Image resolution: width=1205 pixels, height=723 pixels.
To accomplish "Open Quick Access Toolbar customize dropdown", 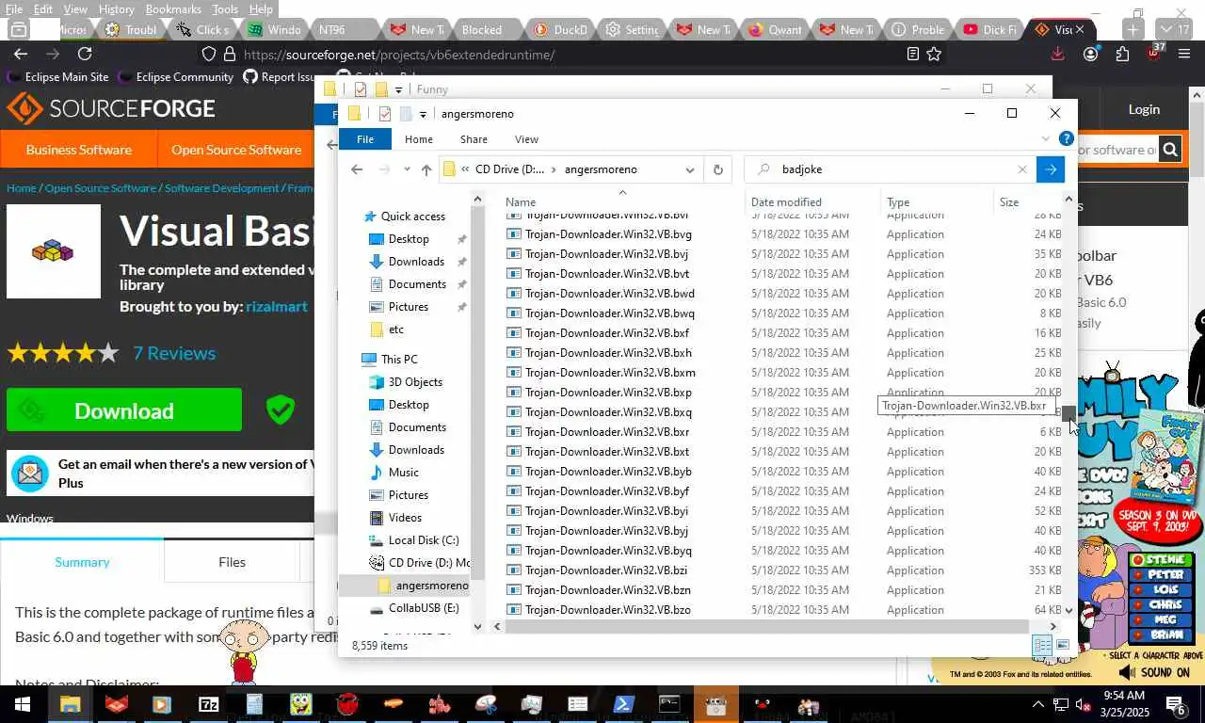I will pos(423,114).
